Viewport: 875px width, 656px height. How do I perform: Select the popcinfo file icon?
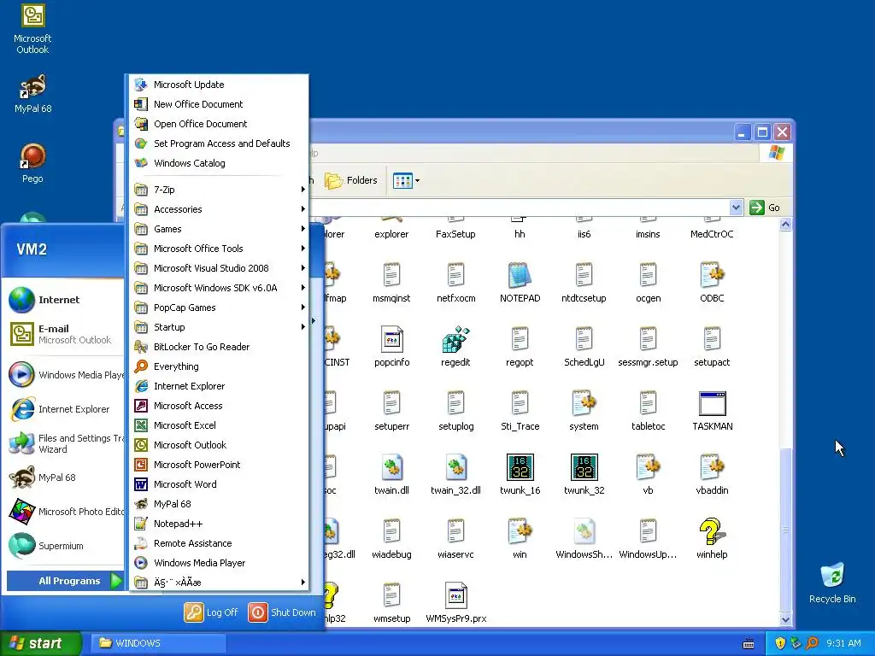click(391, 347)
